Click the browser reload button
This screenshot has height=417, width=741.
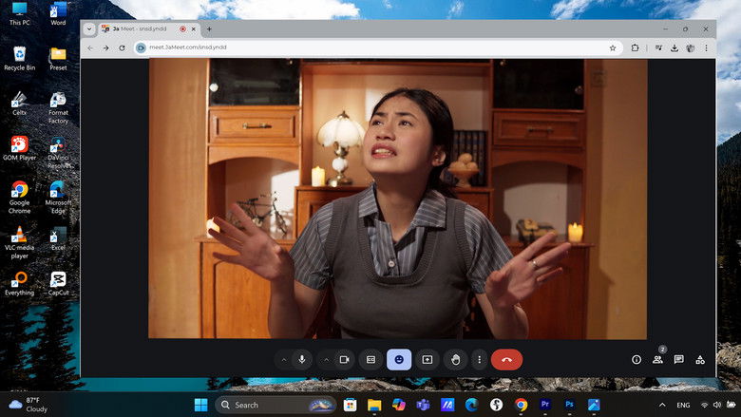(x=122, y=47)
